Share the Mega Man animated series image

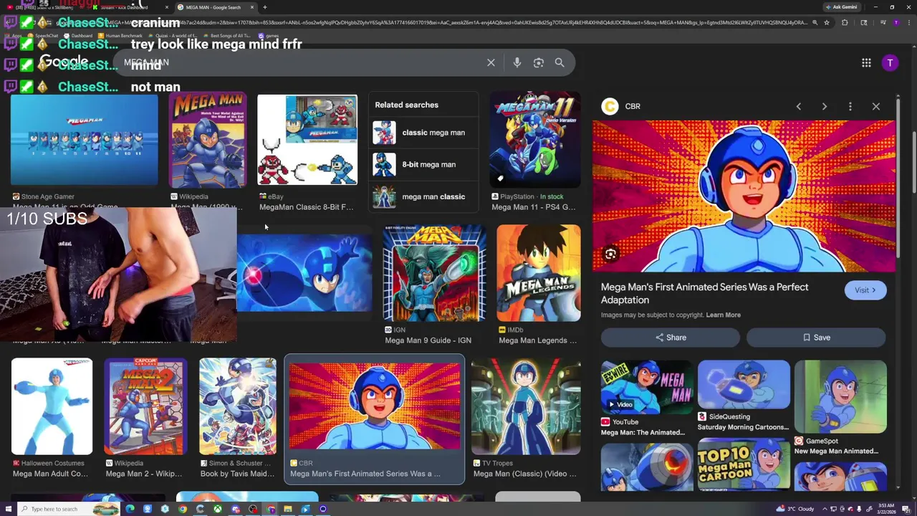click(671, 338)
